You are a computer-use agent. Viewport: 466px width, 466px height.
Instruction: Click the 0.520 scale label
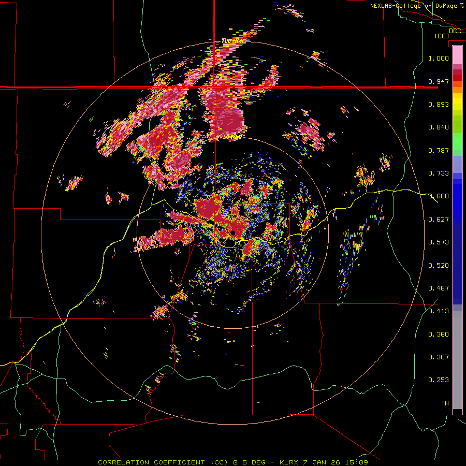click(439, 266)
